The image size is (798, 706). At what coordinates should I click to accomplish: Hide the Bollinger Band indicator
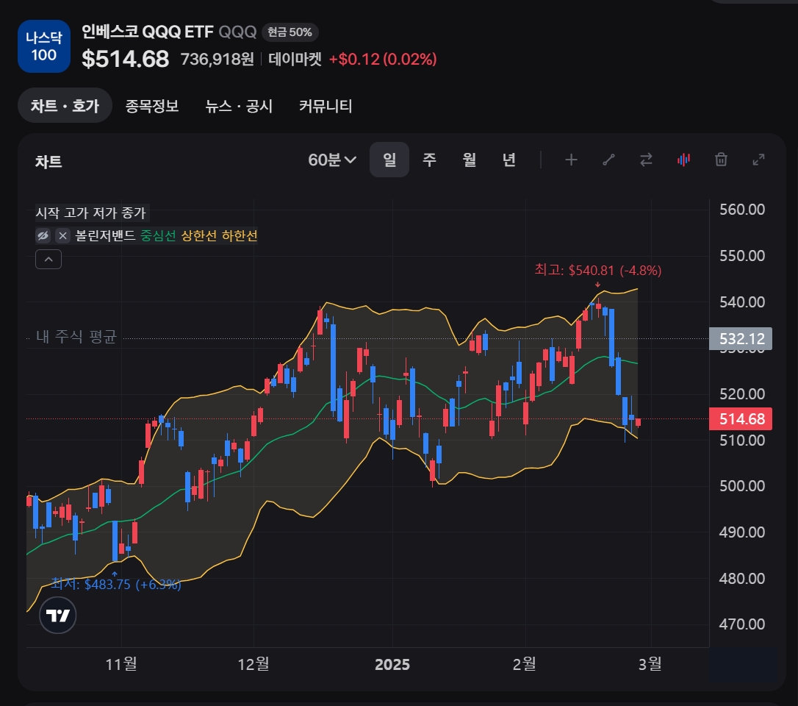coord(43,235)
